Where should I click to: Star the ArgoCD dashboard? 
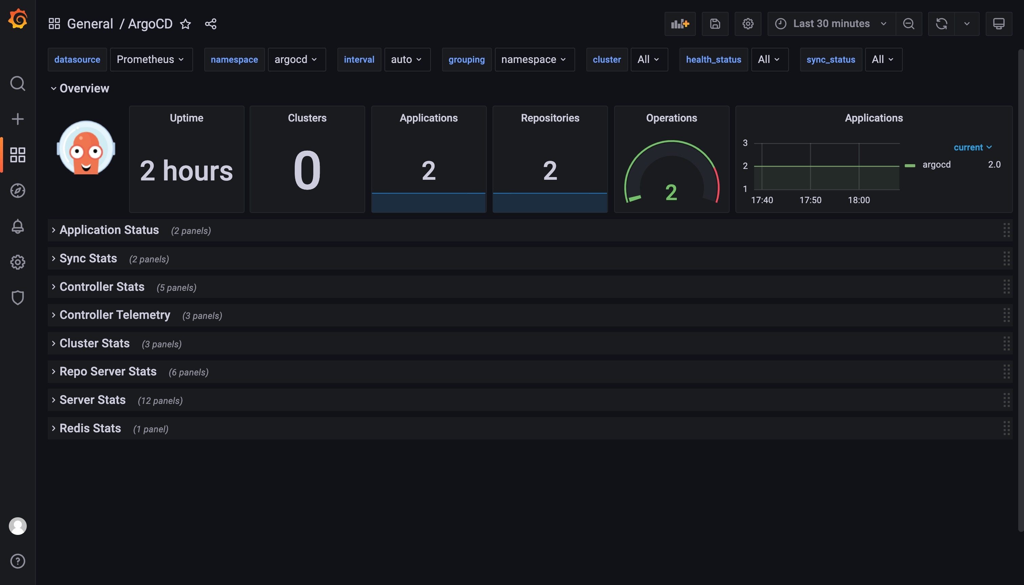185,24
